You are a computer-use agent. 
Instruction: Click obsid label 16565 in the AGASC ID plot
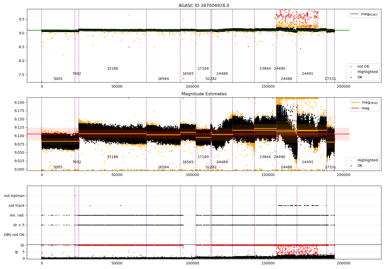coord(188,74)
